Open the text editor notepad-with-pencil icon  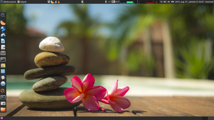coord(3,47)
